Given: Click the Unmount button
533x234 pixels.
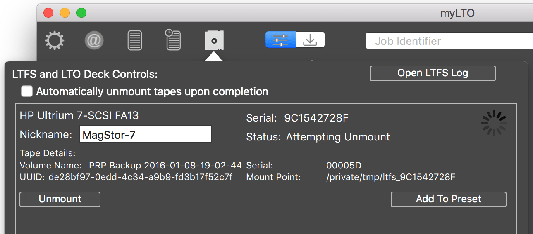Looking at the screenshot, I should [x=60, y=199].
